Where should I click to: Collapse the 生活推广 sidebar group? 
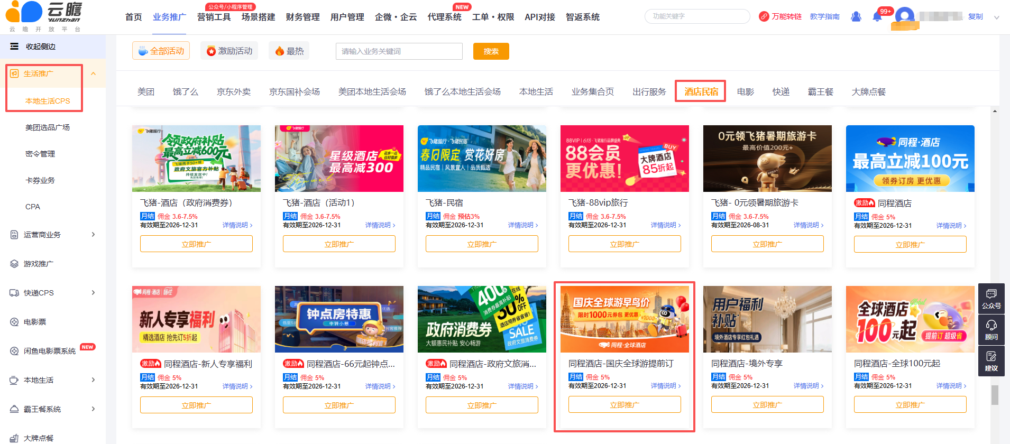94,73
